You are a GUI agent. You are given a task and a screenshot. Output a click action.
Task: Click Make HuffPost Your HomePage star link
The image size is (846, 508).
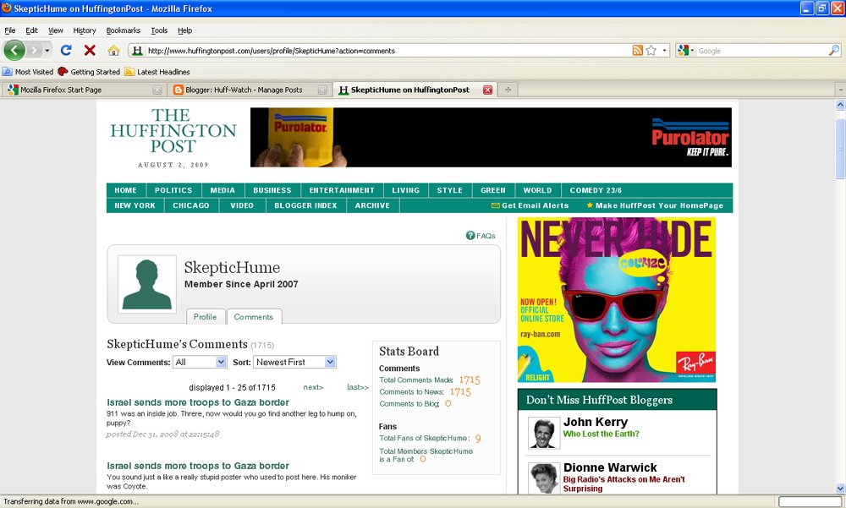point(655,205)
